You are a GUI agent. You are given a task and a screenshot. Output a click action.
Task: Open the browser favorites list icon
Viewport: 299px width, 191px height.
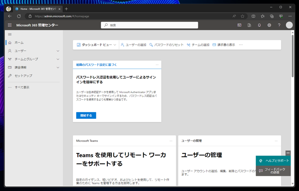click(x=262, y=16)
